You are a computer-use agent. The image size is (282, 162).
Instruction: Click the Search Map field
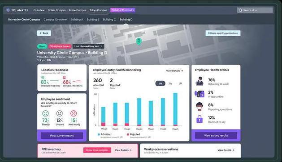[255, 10]
